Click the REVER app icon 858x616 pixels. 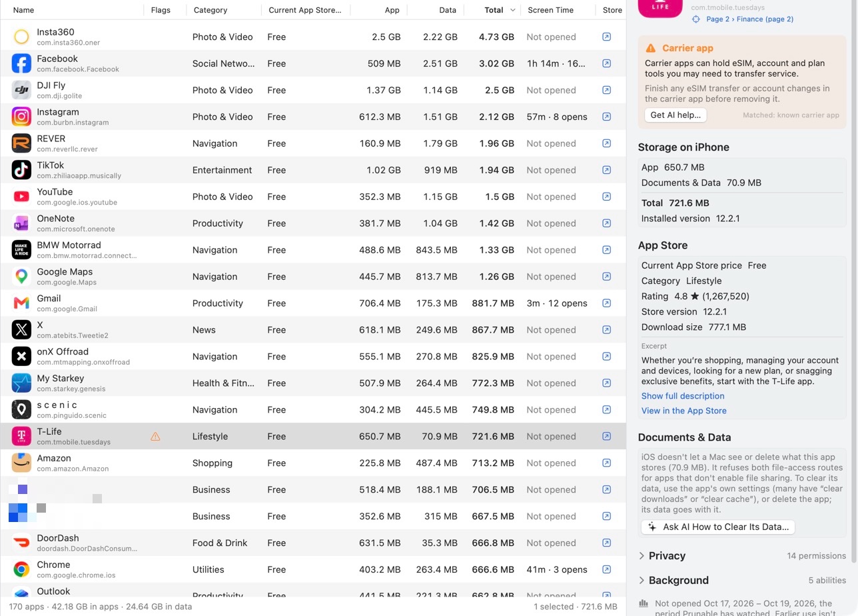coord(21,143)
